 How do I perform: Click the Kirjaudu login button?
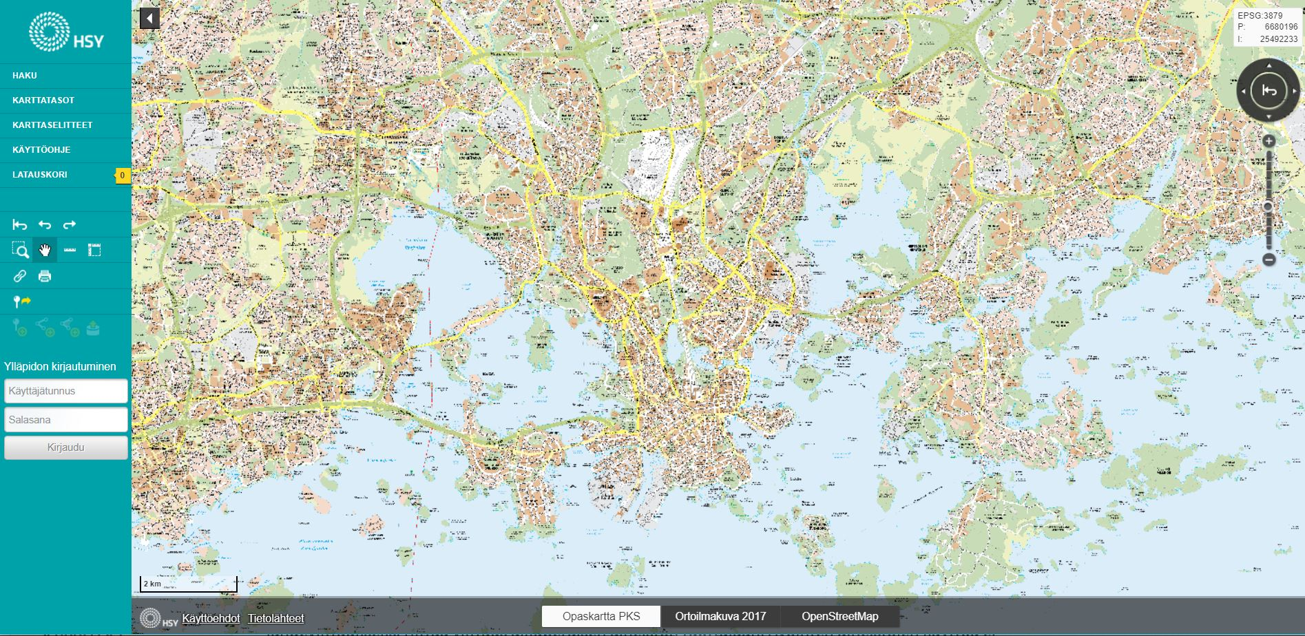click(66, 447)
